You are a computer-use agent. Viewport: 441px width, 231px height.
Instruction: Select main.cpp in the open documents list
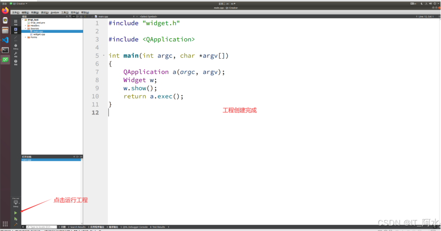(x=51, y=160)
